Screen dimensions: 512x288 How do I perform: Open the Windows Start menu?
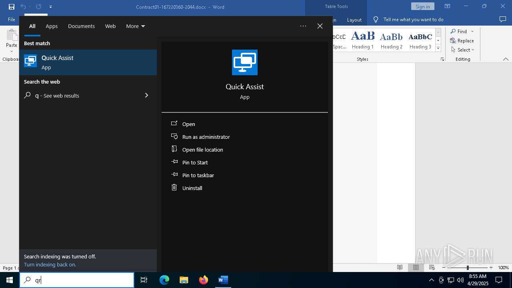(10, 280)
